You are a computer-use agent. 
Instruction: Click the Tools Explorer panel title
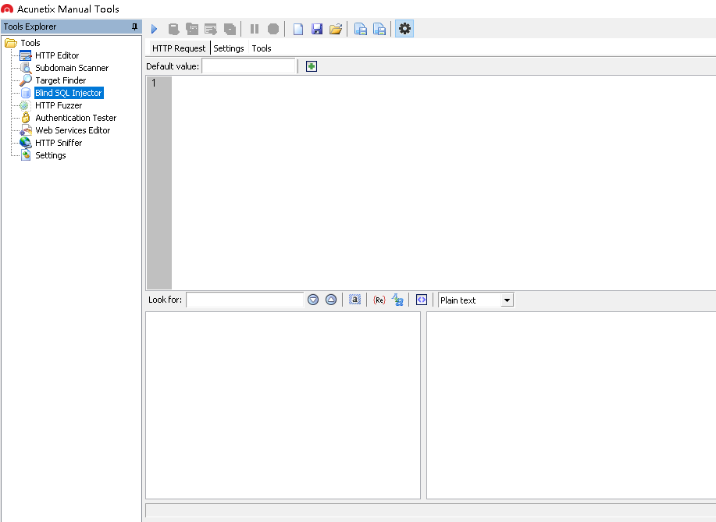coord(30,27)
